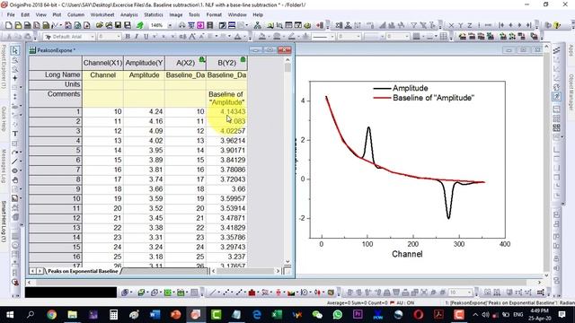This screenshot has height=323, width=575.
Task: Click the worksheet vertical scrollbar
Action: click(x=287, y=161)
